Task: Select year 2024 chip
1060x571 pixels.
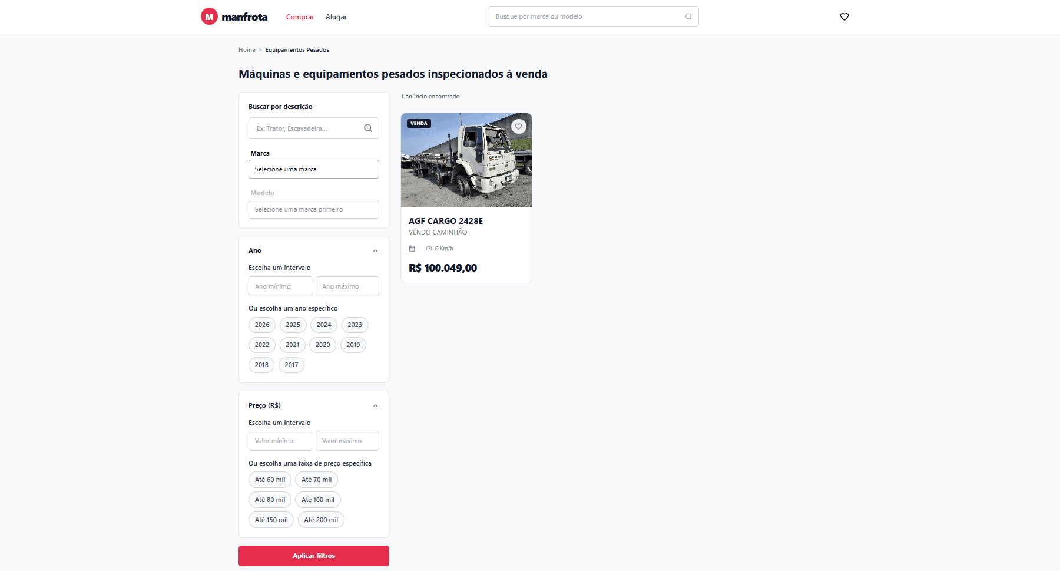Action: click(x=324, y=325)
